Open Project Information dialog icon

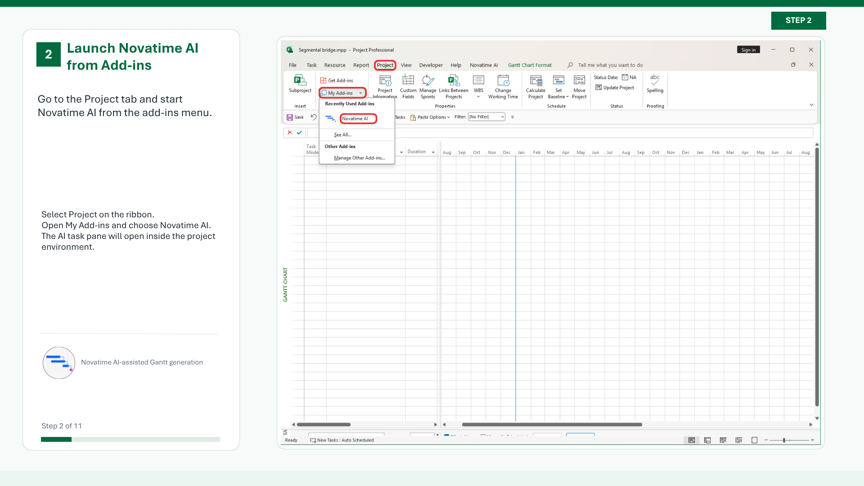click(x=385, y=81)
